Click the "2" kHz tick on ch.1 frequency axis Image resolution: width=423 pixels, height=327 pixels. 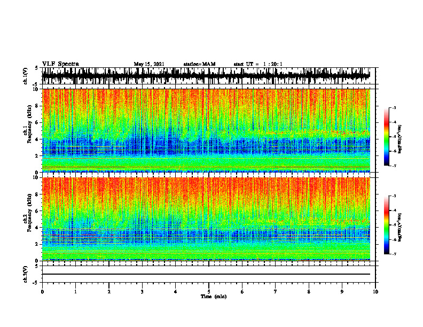(37, 156)
